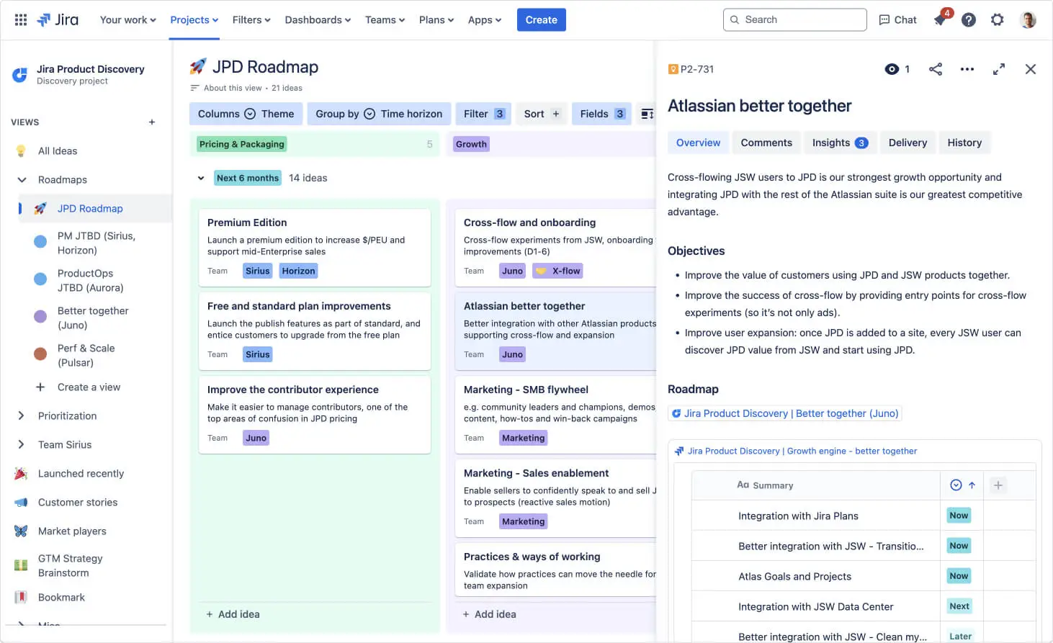
Task: Open the settings gear icon
Action: pyautogui.click(x=998, y=19)
